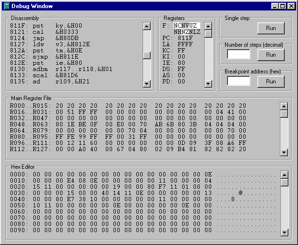Image resolution: width=298 pixels, height=245 pixels.
Task: Select the highlighted NCNVUZ flag value
Action: pyautogui.click(x=187, y=25)
